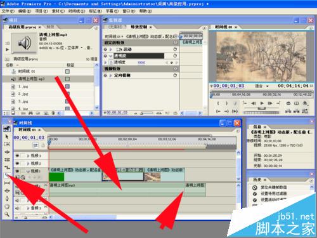The image size is (317, 238).
Task: Click the Safe Margins button in program monitor
Action: [296, 103]
